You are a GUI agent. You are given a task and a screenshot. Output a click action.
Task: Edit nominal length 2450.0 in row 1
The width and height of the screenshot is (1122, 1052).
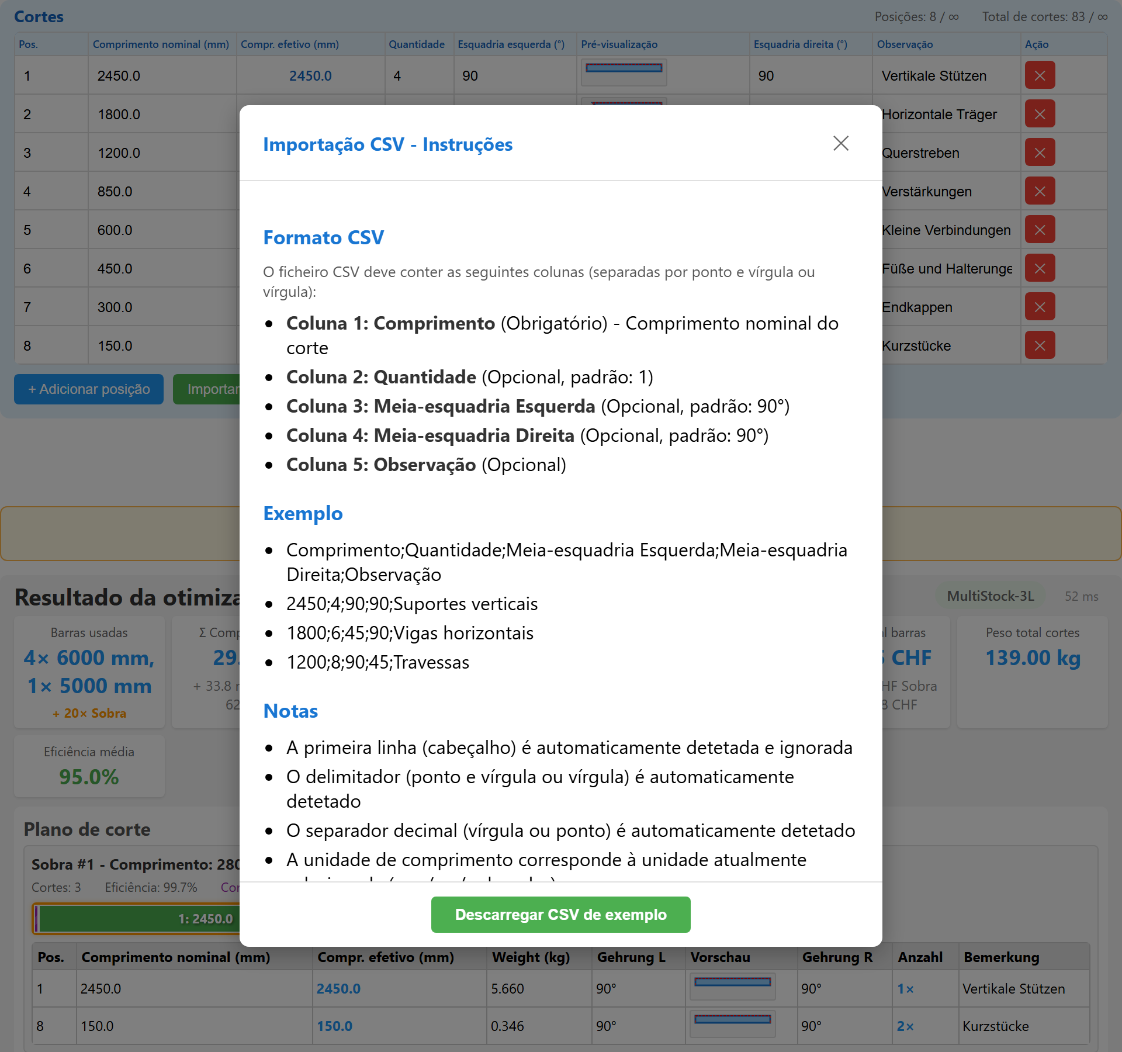point(162,76)
